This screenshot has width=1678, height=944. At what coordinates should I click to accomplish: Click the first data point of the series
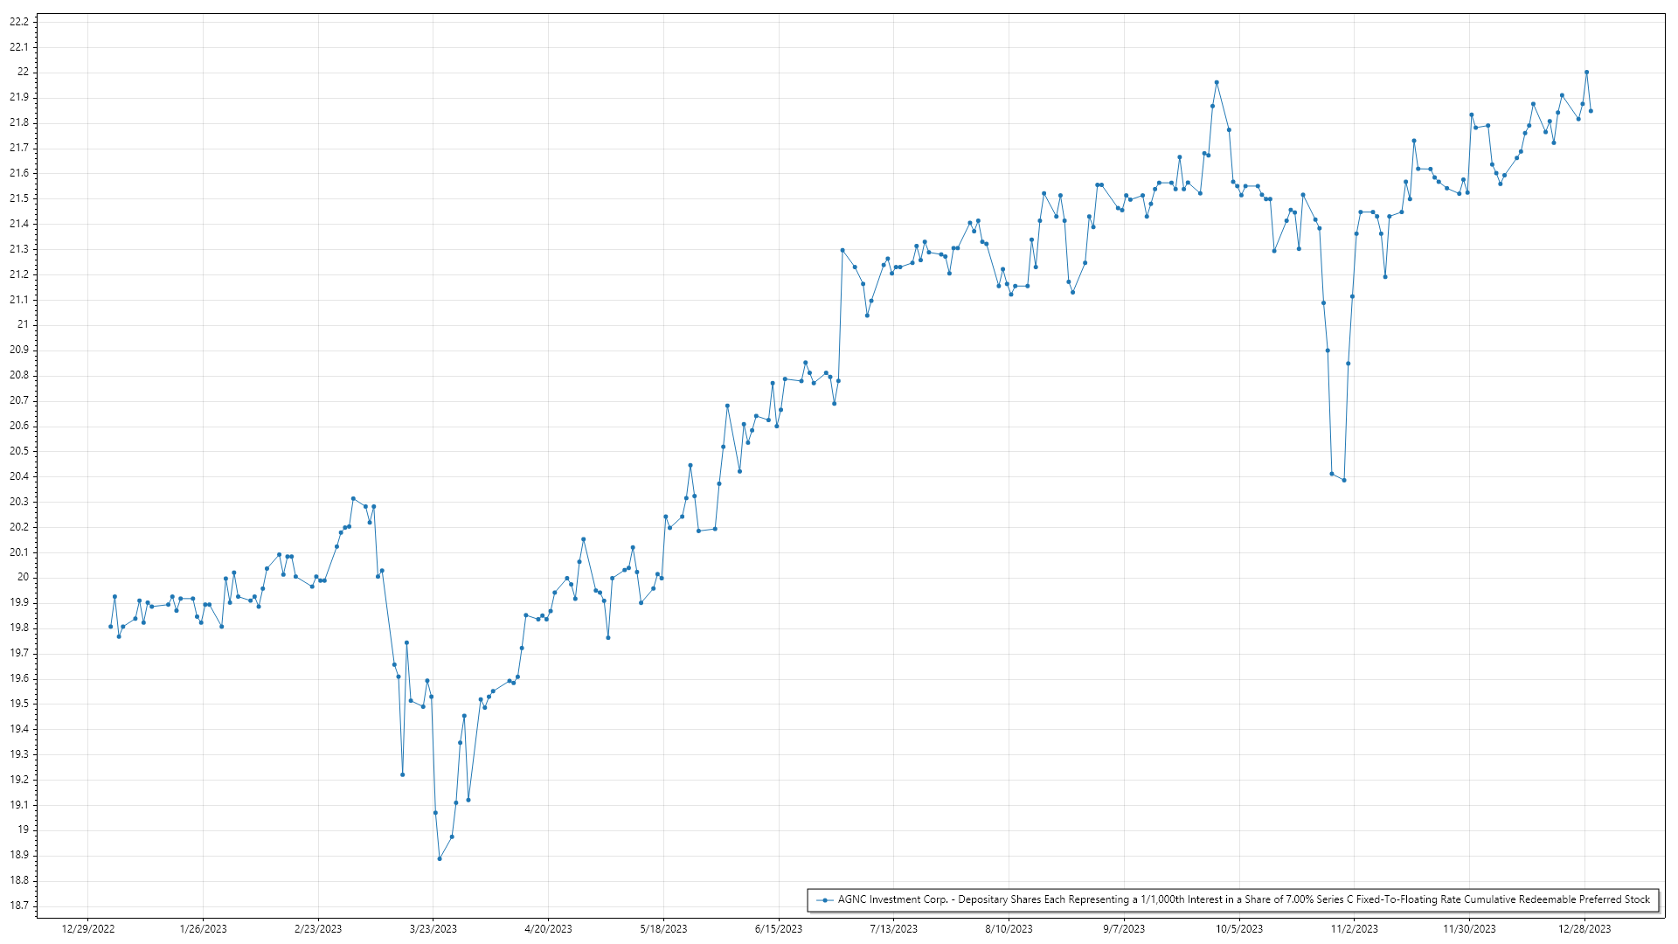coord(110,627)
